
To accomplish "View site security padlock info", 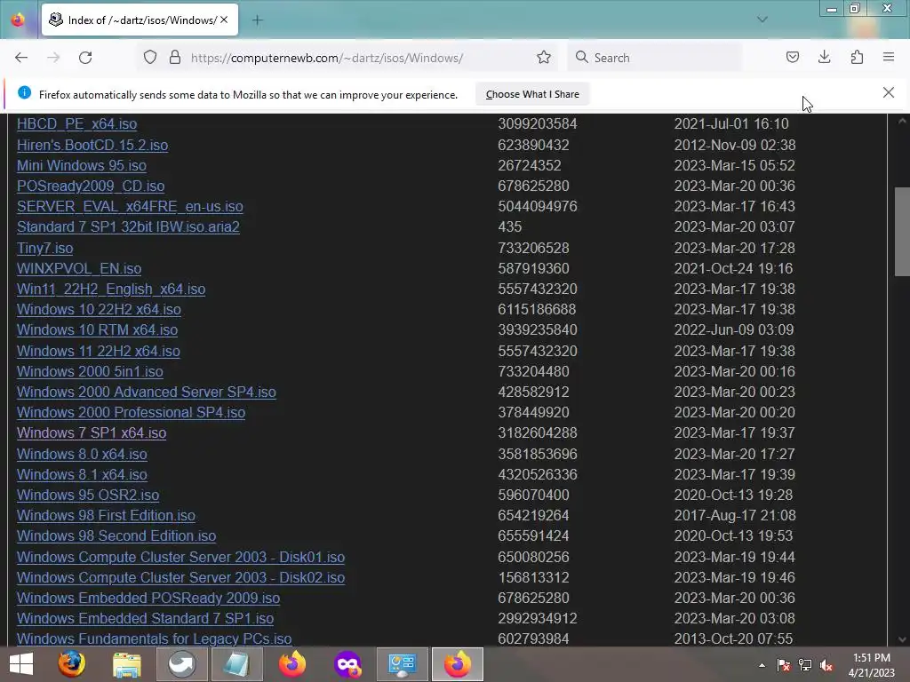I will click(175, 58).
